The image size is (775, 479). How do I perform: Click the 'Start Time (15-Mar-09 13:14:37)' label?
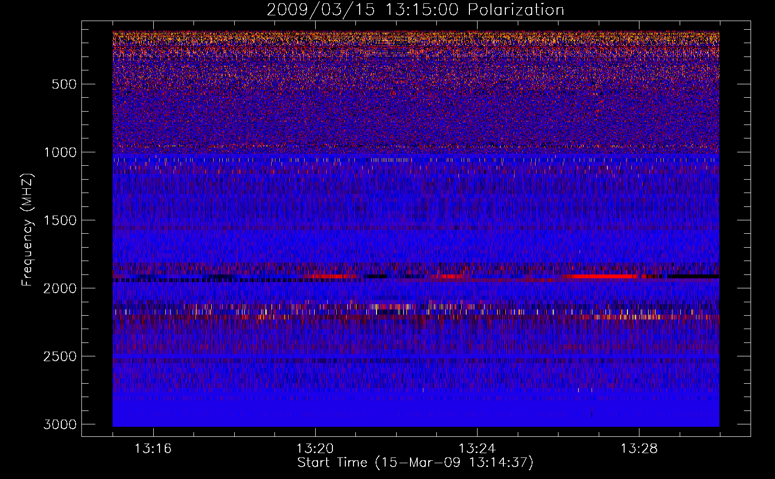415,463
